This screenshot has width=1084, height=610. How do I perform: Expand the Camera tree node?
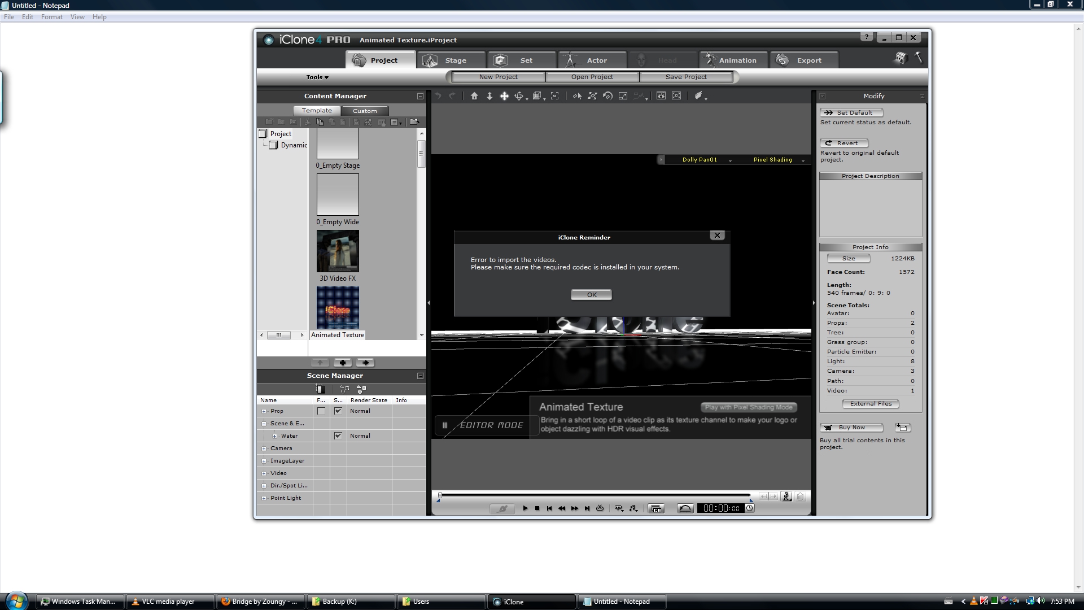coord(264,448)
